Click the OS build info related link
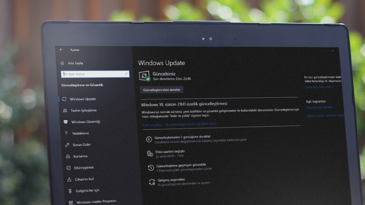This screenshot has height=205, width=365. 326,115
